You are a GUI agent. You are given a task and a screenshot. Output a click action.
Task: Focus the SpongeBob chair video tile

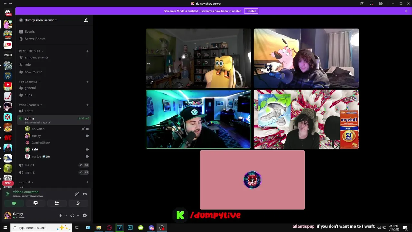tap(198, 58)
